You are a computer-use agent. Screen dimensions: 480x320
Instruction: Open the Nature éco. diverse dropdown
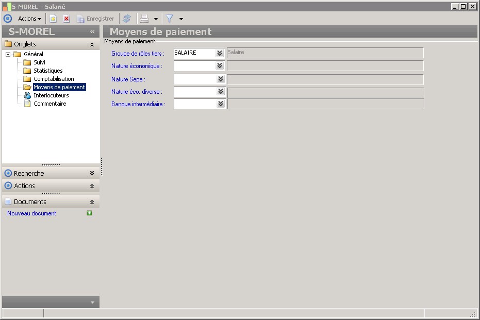(x=221, y=91)
